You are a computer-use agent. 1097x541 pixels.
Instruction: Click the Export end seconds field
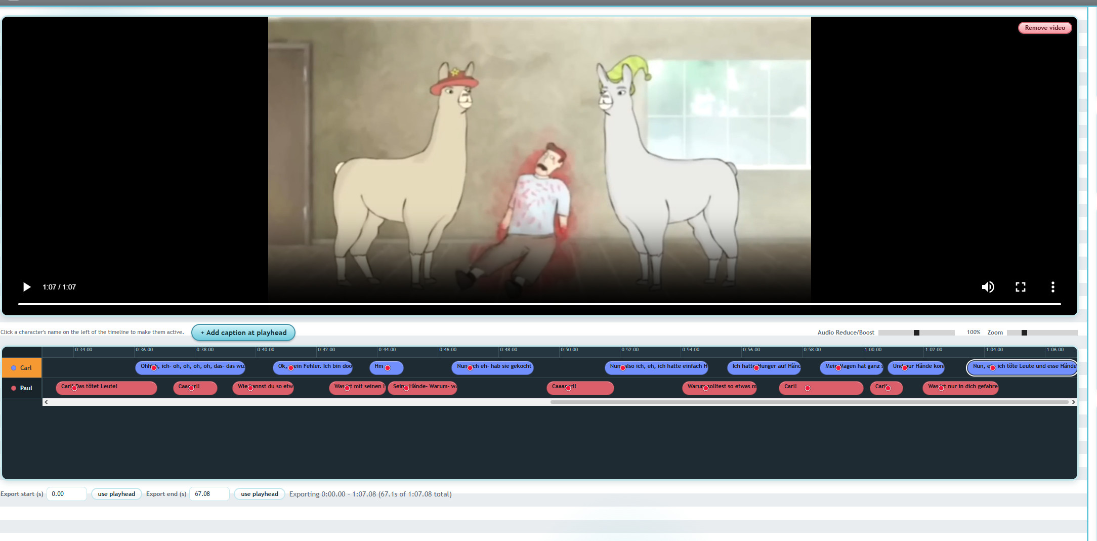click(209, 494)
